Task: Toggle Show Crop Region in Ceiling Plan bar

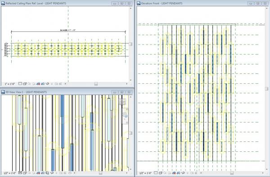Action: (43, 84)
